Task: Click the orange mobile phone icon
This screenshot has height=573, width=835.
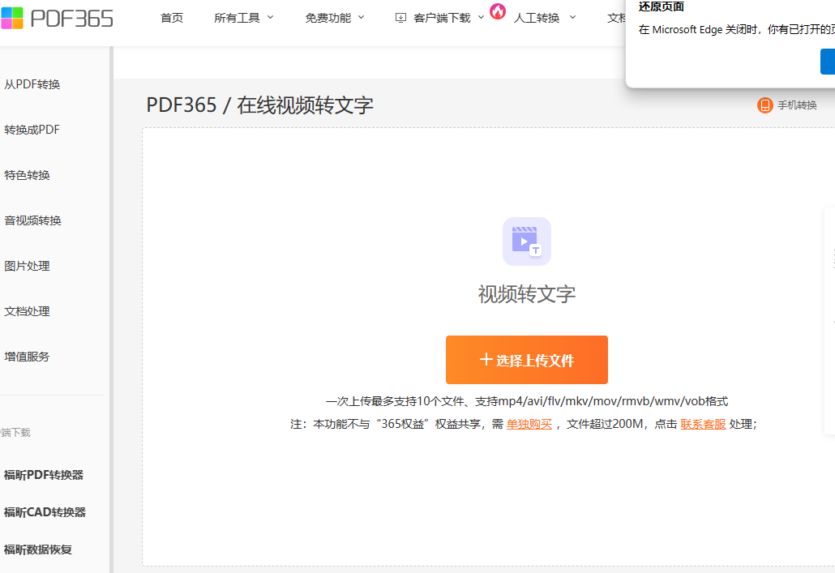Action: tap(764, 105)
